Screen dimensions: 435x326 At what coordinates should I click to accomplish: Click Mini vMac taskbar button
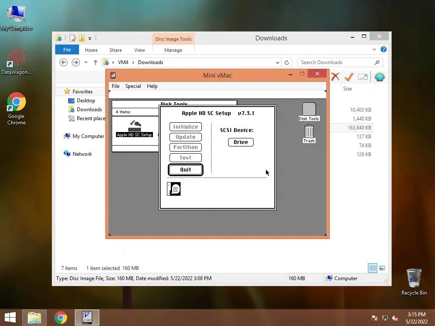tap(87, 318)
